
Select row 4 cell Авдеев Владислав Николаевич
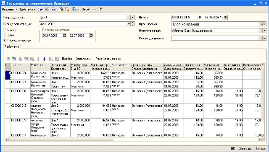(x=40, y=111)
